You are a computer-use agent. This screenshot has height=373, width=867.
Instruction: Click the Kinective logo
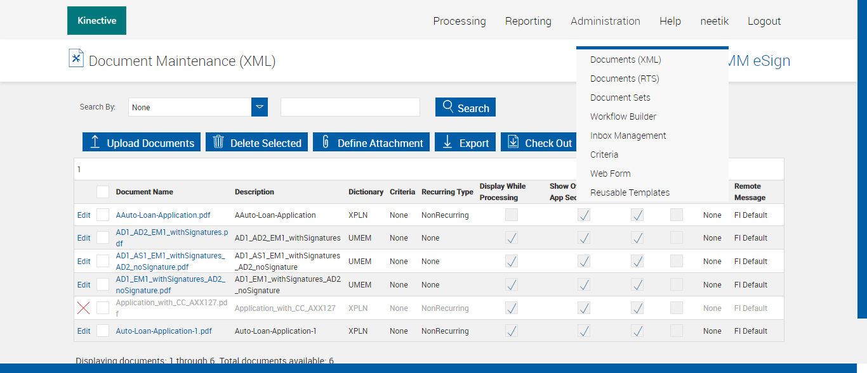96,21
